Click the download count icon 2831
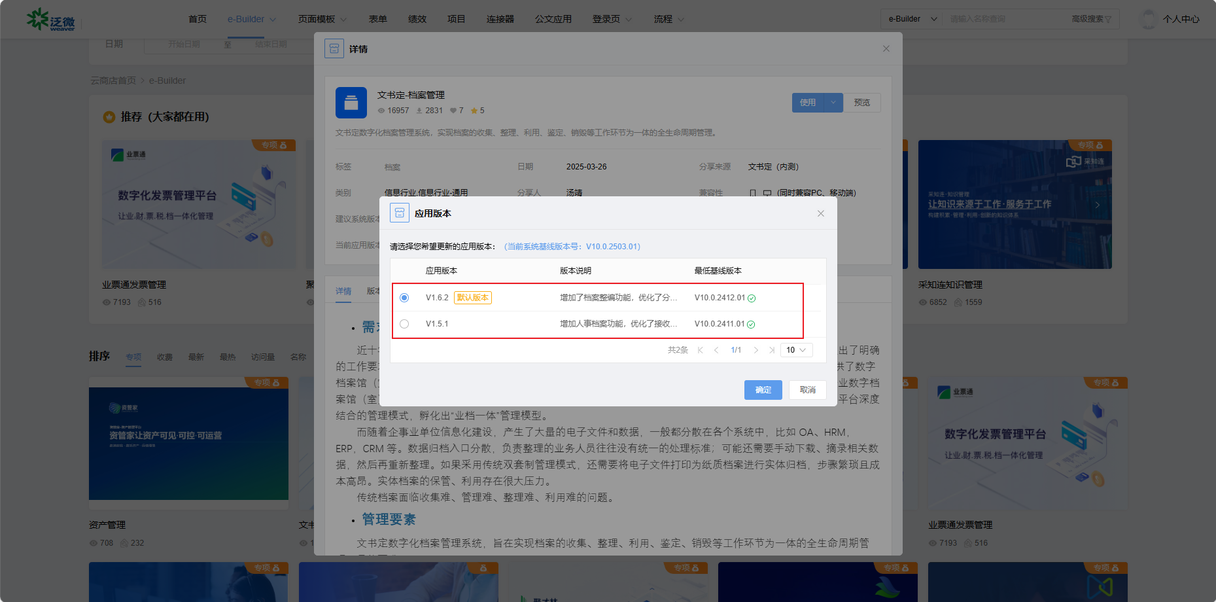 (x=419, y=111)
